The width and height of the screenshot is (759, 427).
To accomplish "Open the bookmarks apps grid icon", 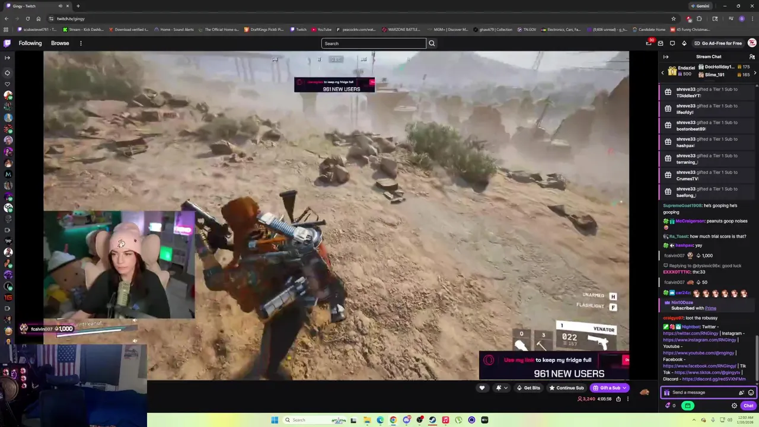I will point(7,30).
